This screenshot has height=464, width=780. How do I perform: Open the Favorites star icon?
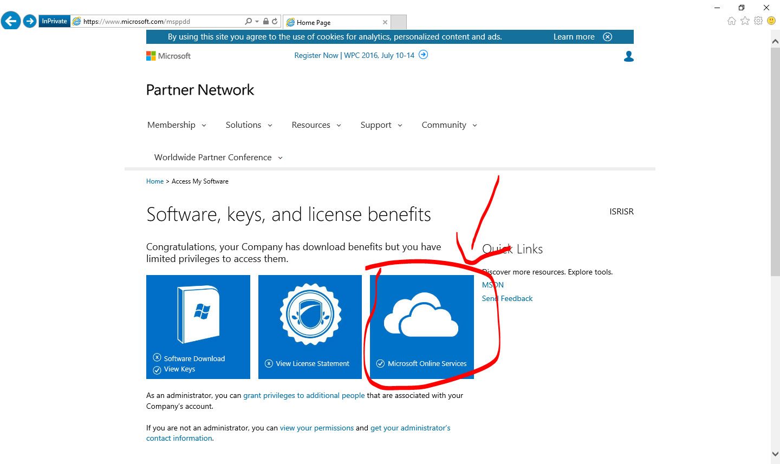pos(745,21)
